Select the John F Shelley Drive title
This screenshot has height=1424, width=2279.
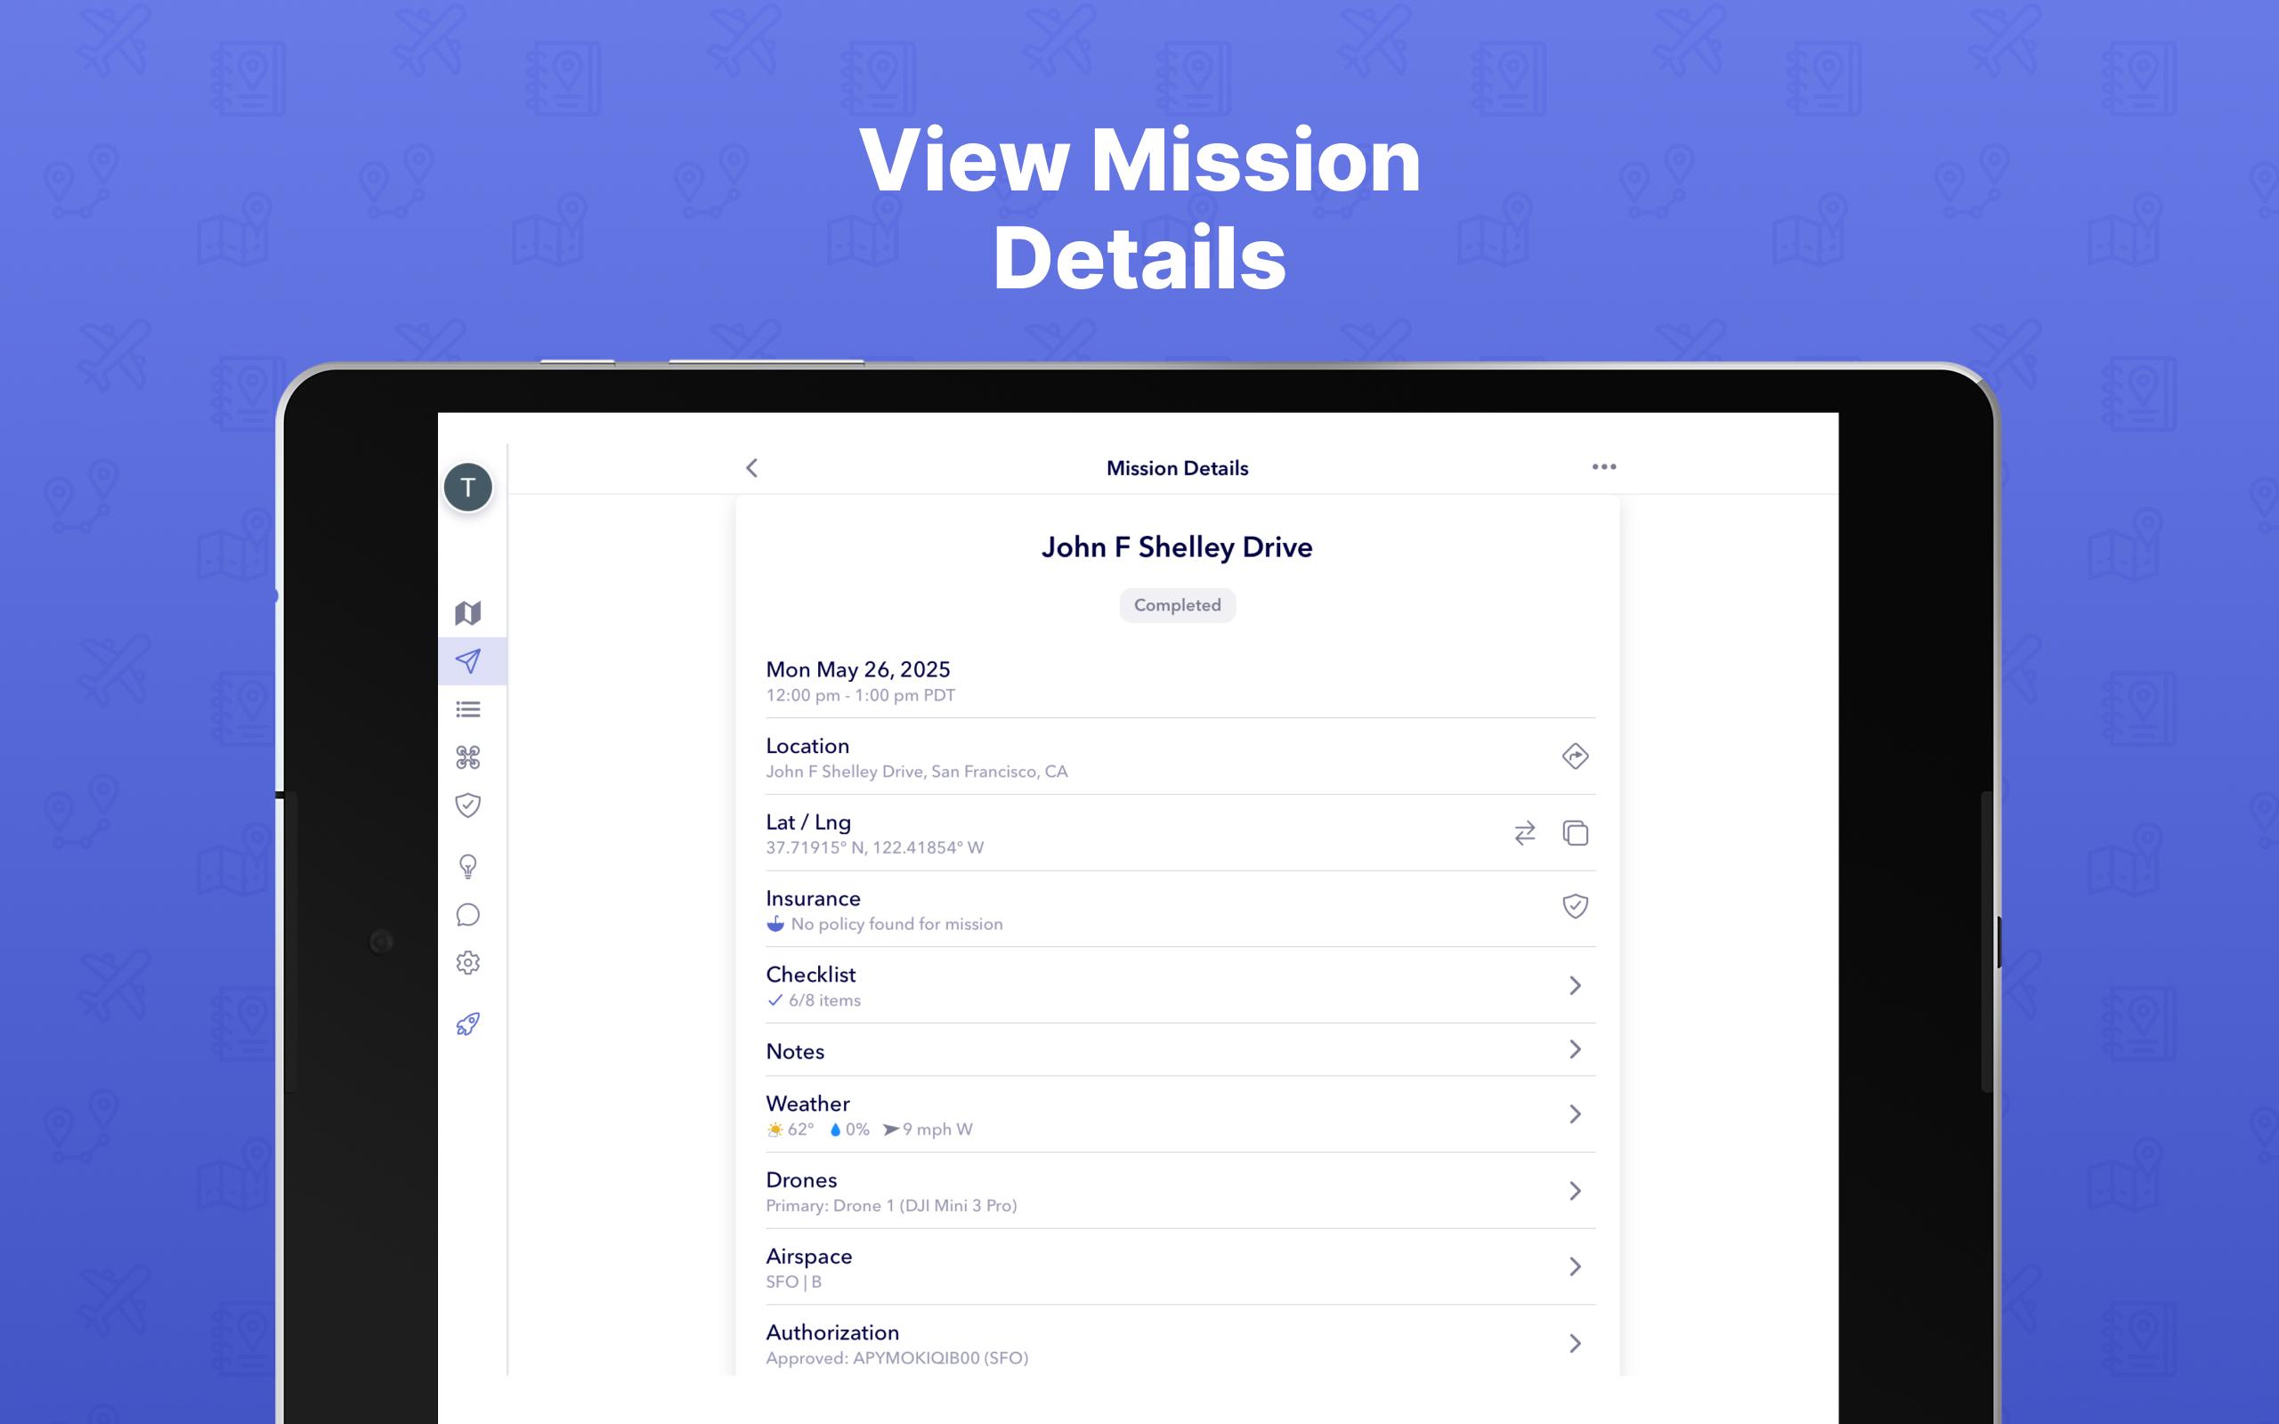pyautogui.click(x=1177, y=547)
